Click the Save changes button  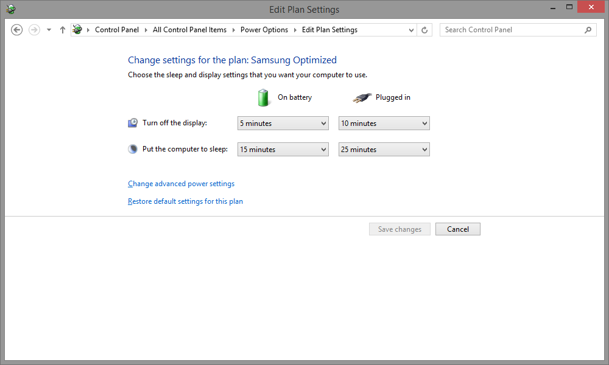(x=400, y=229)
